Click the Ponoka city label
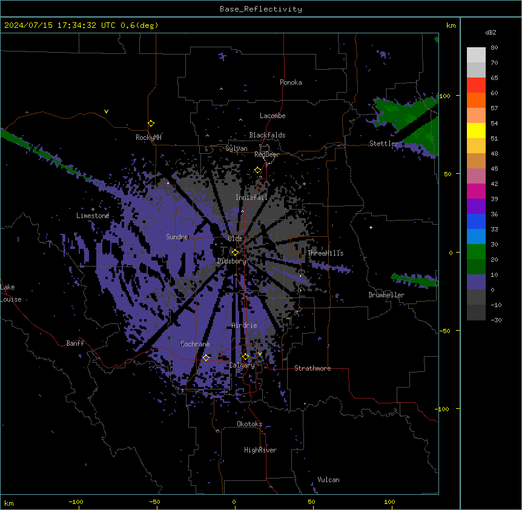Screen dimensions: 522x510 tap(291, 82)
